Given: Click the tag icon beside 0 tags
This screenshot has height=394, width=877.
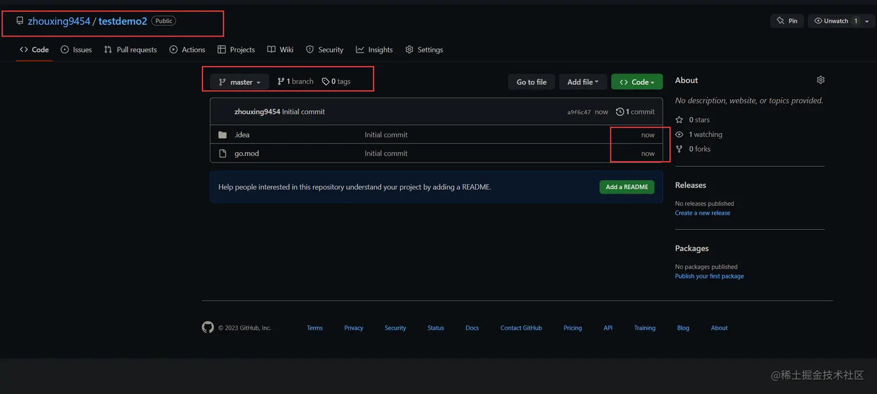Looking at the screenshot, I should coord(325,82).
